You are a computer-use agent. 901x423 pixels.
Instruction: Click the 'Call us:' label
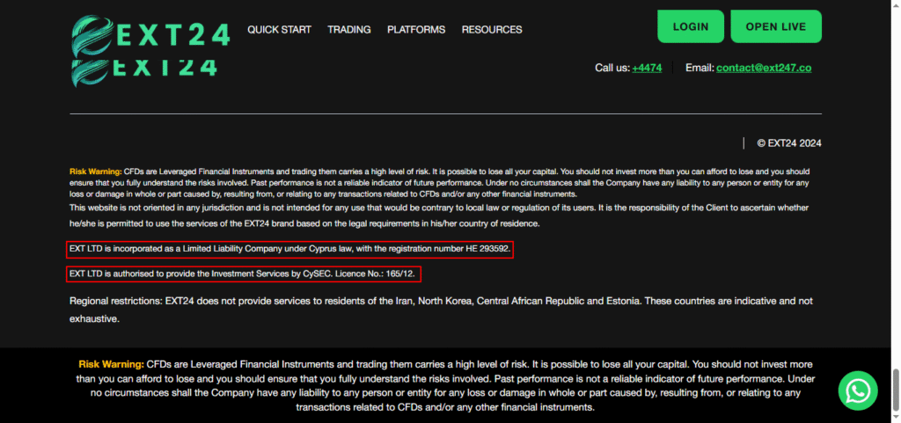612,68
